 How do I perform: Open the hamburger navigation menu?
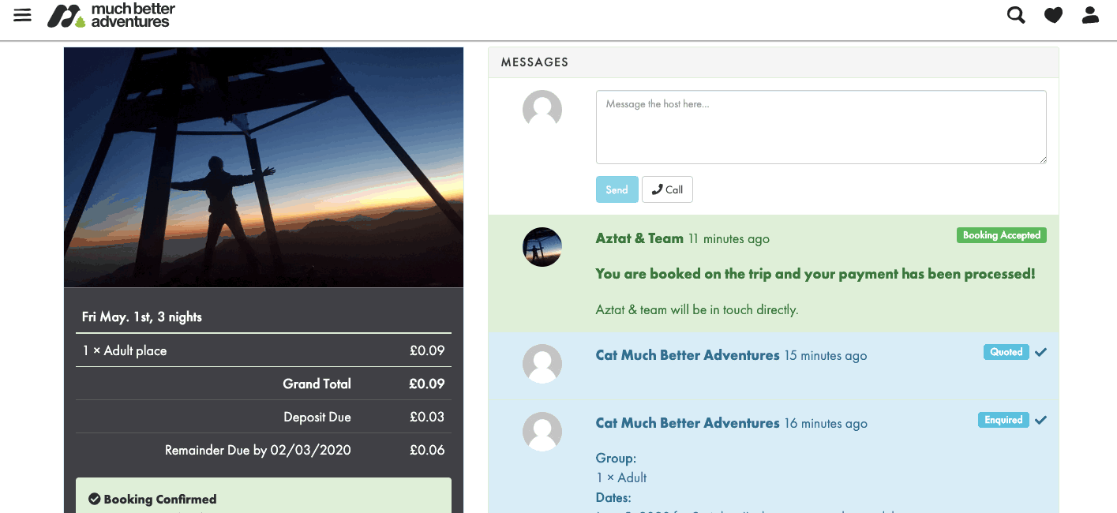pyautogui.click(x=23, y=15)
